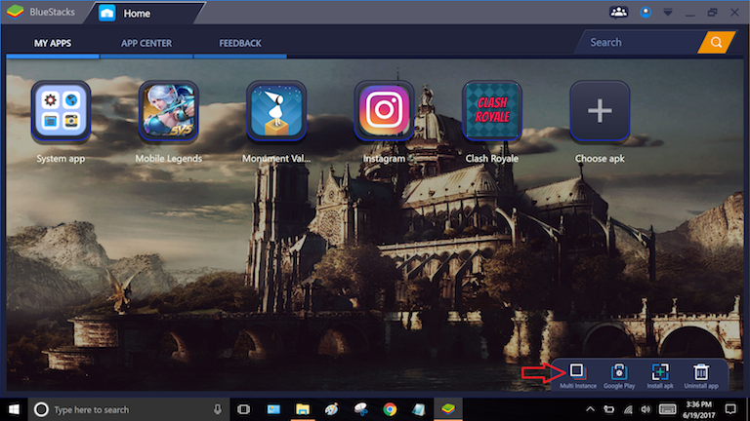The image size is (750, 421).
Task: Open the Feedback tab
Action: tap(239, 43)
